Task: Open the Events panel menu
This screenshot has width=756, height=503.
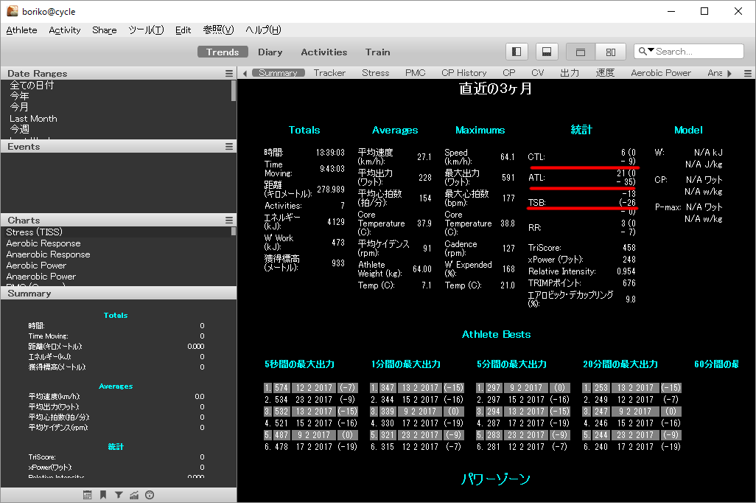Action: pos(229,146)
